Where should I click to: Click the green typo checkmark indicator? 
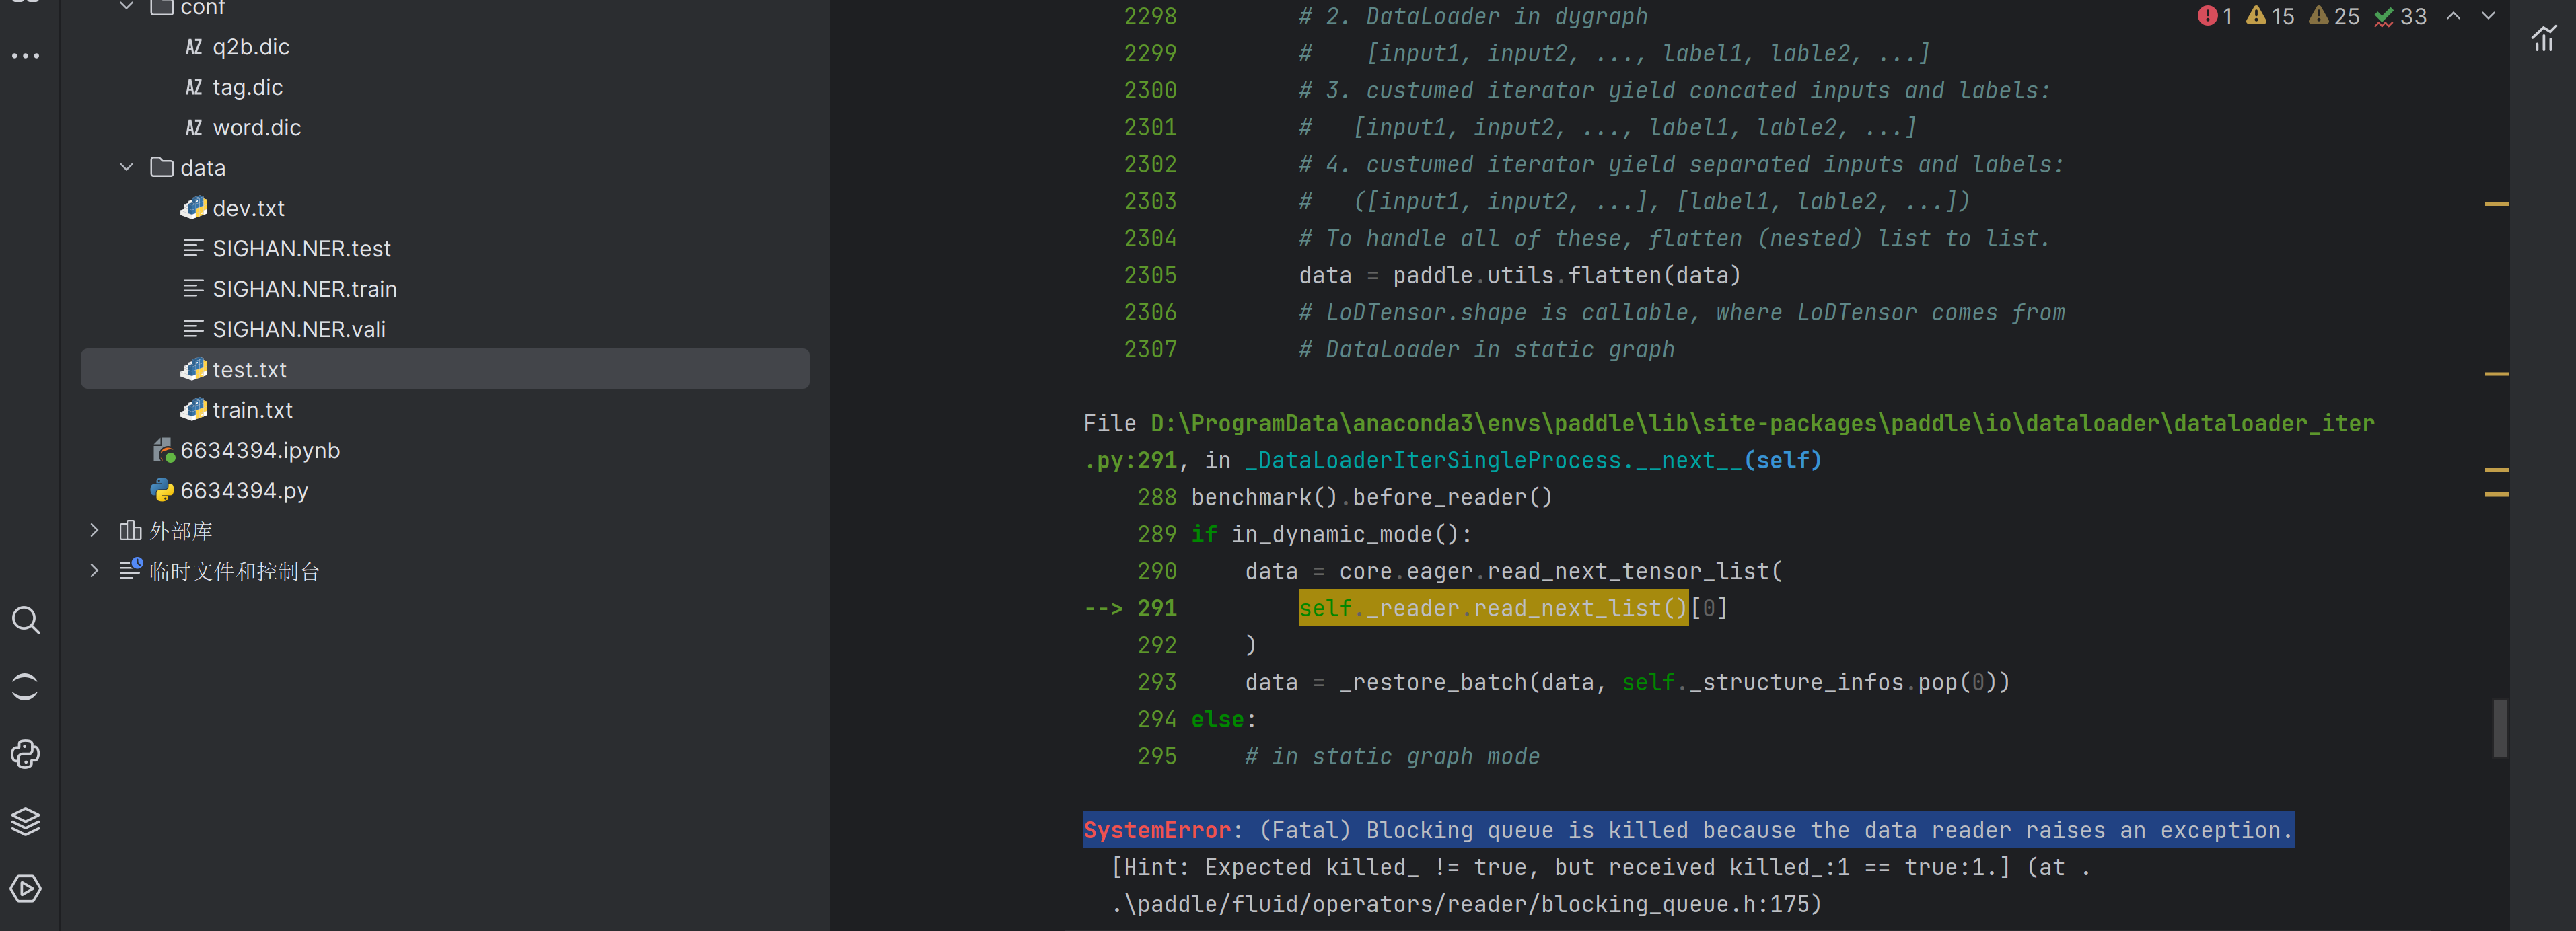[2384, 16]
